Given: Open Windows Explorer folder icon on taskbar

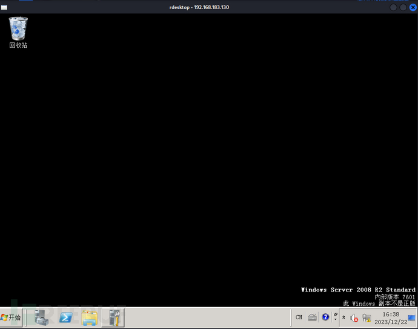Looking at the screenshot, I should [90, 317].
